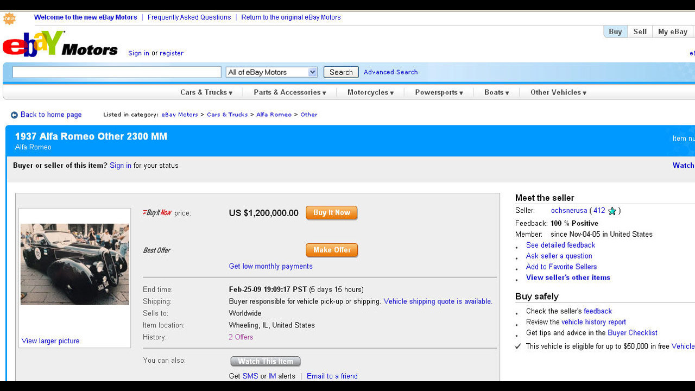Click the 'US $1,200,000.00' price text
This screenshot has height=391, width=695.
(x=264, y=213)
